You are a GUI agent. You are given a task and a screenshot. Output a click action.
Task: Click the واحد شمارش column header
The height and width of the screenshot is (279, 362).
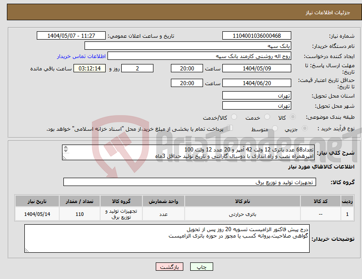163,201
